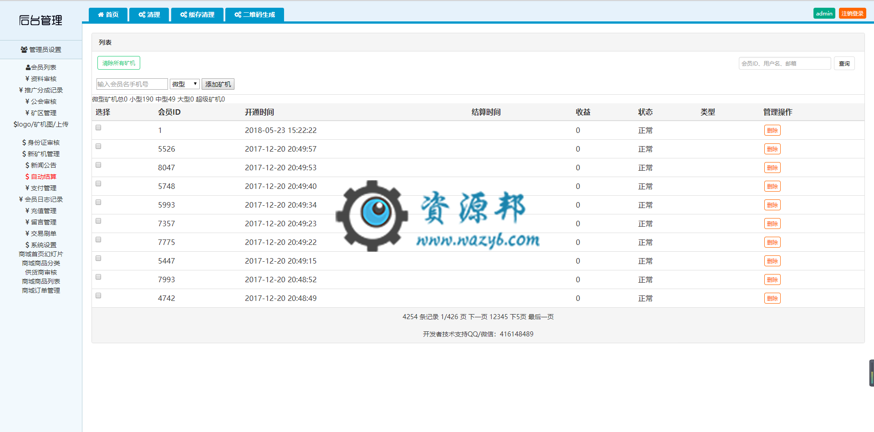Click the 清除所有矿机 button
The height and width of the screenshot is (432, 874).
click(x=119, y=63)
